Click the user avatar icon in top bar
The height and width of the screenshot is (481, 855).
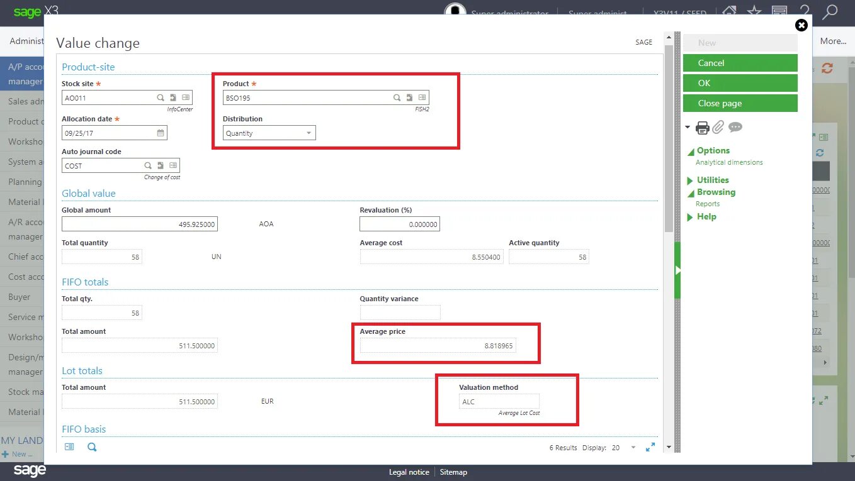(455, 9)
